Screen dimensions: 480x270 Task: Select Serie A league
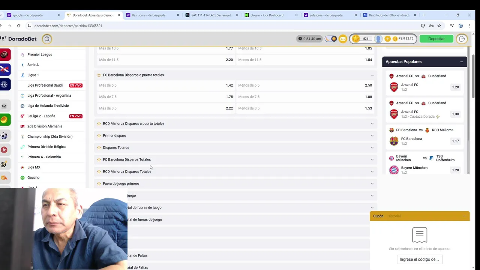tap(33, 64)
